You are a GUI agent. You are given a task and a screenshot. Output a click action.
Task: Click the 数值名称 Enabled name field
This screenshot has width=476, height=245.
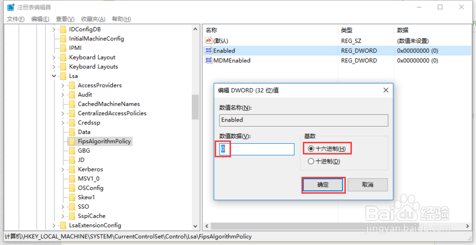[304, 120]
